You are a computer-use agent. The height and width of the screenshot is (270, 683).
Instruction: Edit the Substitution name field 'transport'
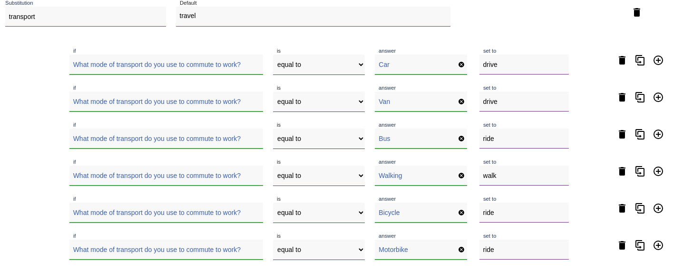(86, 17)
